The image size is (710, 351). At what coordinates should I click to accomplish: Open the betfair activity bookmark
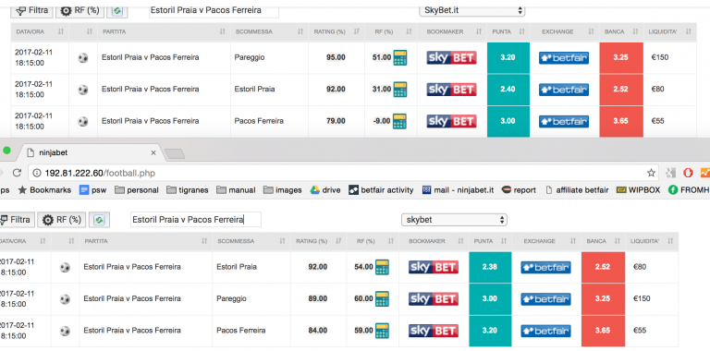coord(381,190)
